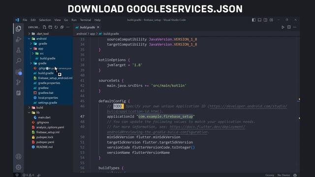Select No Device in status bar
The height and width of the screenshot is (177, 315).
(x=283, y=175)
